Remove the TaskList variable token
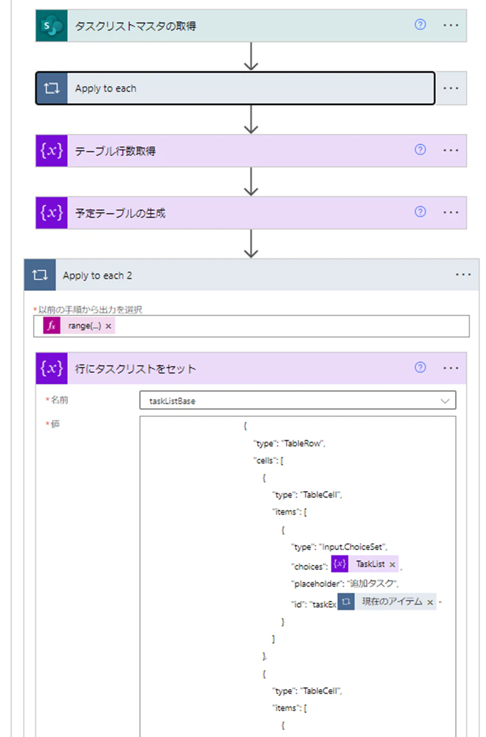The image size is (486, 737). pyautogui.click(x=392, y=564)
